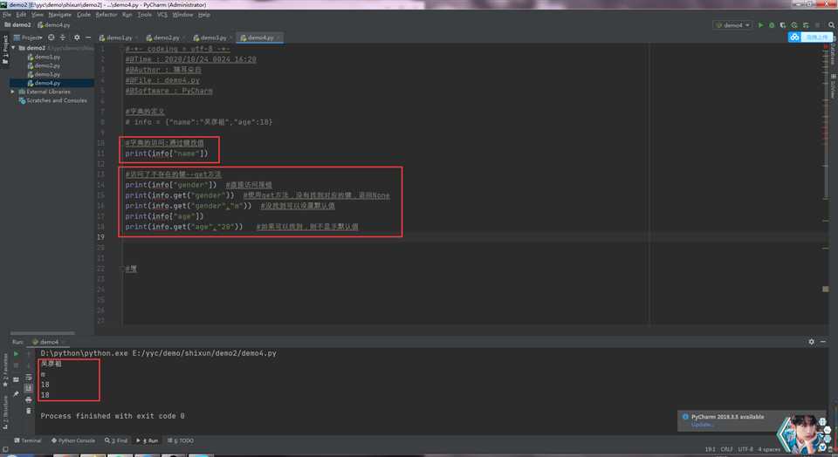
Task: Toggle scroll-to-end icon in Run console sidebar
Action: pos(29,388)
